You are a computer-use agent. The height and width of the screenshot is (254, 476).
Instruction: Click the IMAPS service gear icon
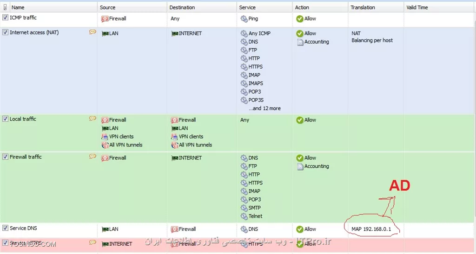(x=244, y=83)
